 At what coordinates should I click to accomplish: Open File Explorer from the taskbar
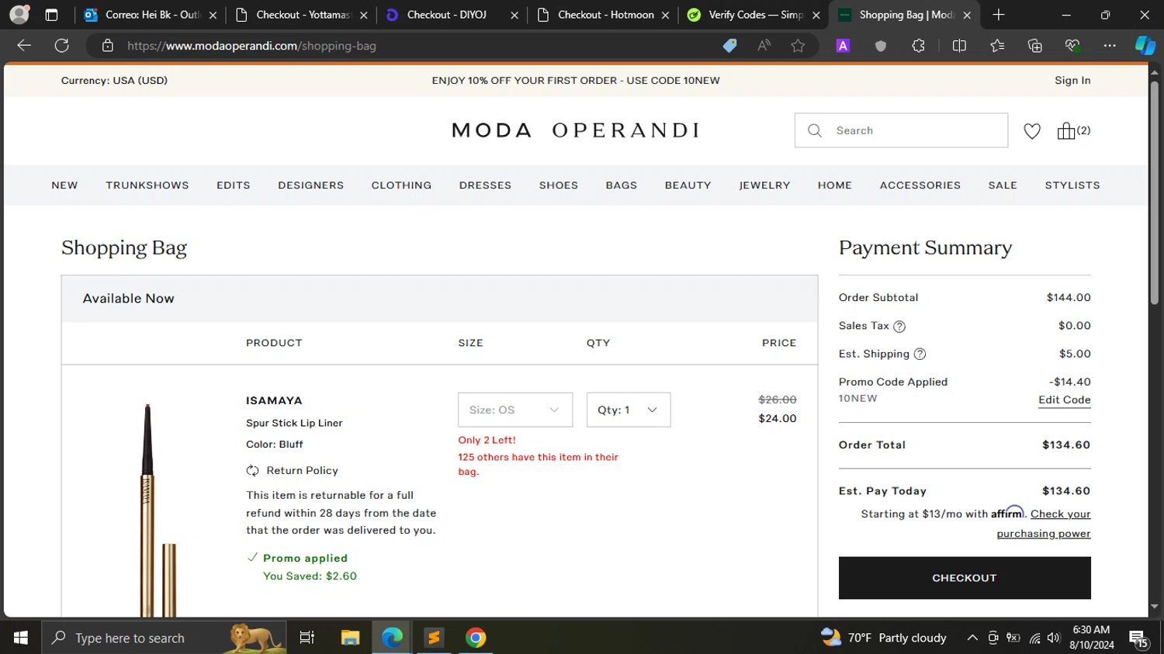coord(350,638)
